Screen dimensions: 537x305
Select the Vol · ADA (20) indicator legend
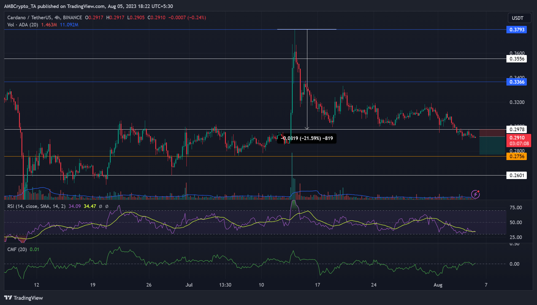pyautogui.click(x=23, y=25)
